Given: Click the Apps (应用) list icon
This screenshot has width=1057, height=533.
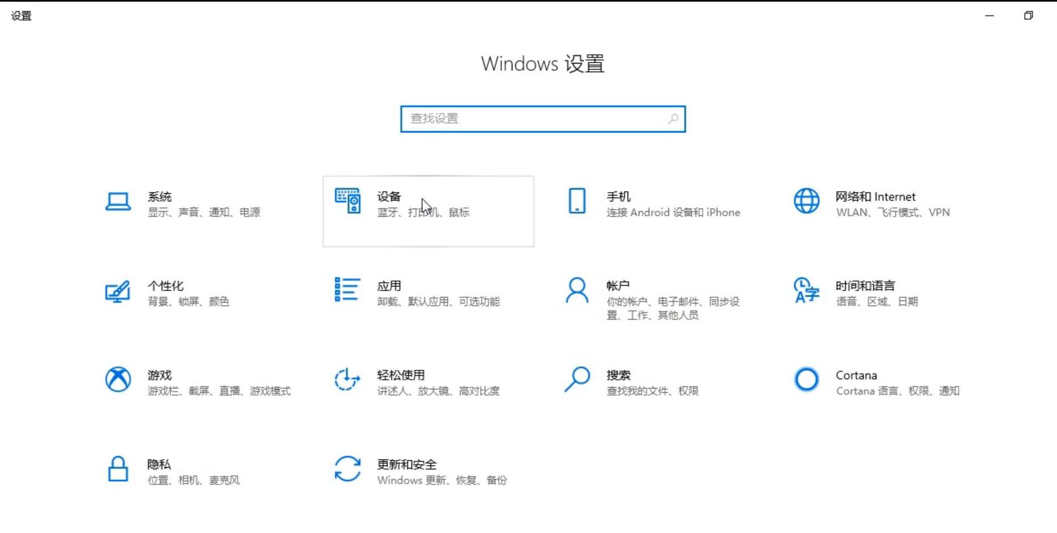Looking at the screenshot, I should [x=347, y=290].
